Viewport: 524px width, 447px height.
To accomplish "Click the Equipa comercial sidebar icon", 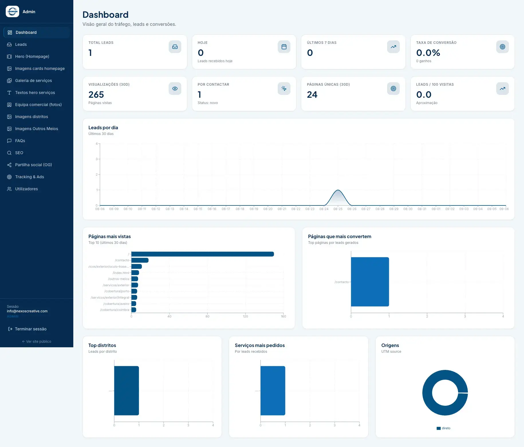I will coord(9,105).
